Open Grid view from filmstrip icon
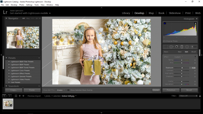Screen dimensions: 203x114 click(16, 96)
